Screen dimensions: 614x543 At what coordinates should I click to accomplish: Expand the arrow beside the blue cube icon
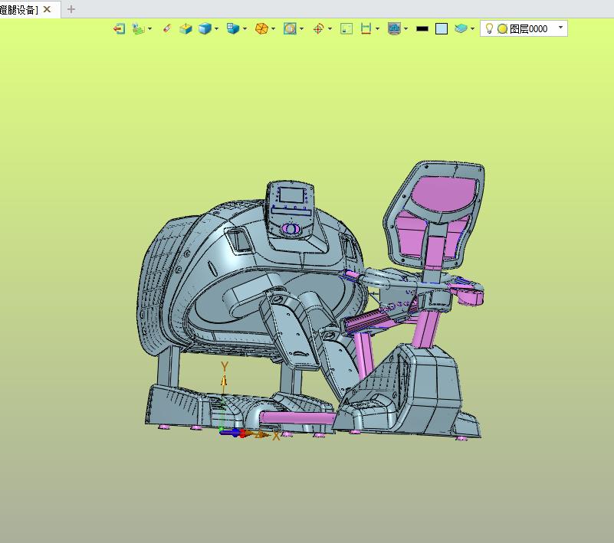[x=216, y=29]
